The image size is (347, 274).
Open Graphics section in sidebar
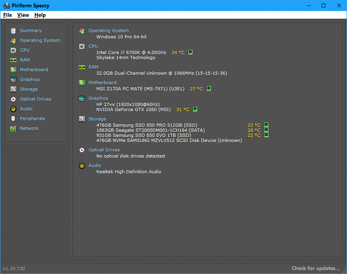[x=30, y=79]
